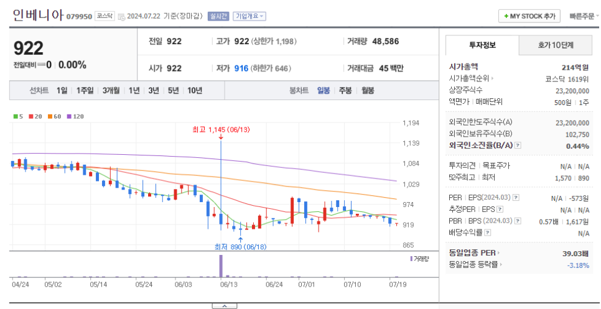The width and height of the screenshot is (601, 309).
Task: Click the 거래대금 45 백만 value
Action: coord(391,68)
